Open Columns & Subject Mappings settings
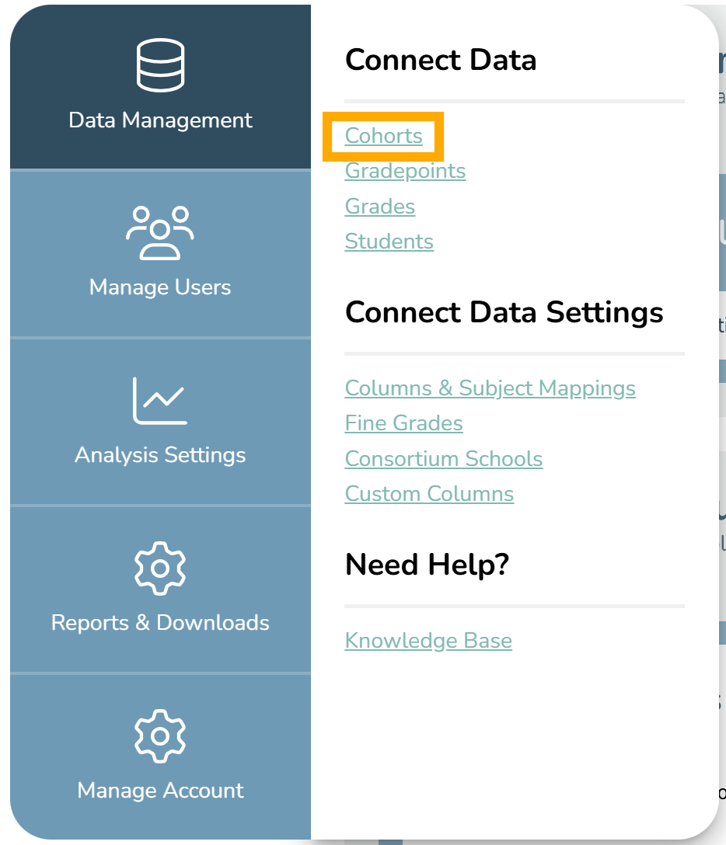The image size is (726, 845). [490, 388]
